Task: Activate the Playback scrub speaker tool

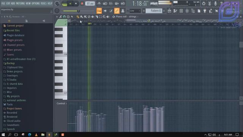Action: point(108,17)
